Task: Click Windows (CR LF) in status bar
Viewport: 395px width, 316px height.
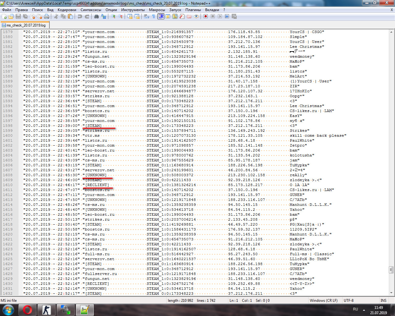Action: pos(323,301)
